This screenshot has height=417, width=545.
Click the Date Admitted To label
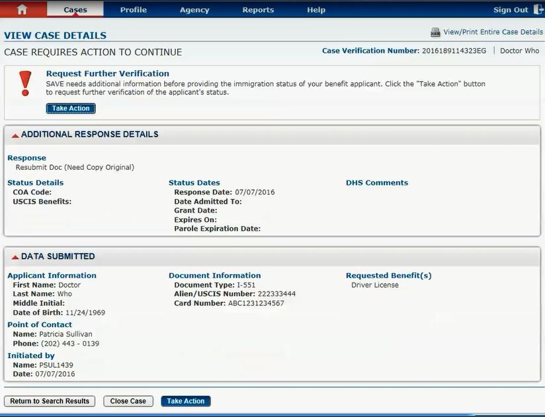(208, 202)
